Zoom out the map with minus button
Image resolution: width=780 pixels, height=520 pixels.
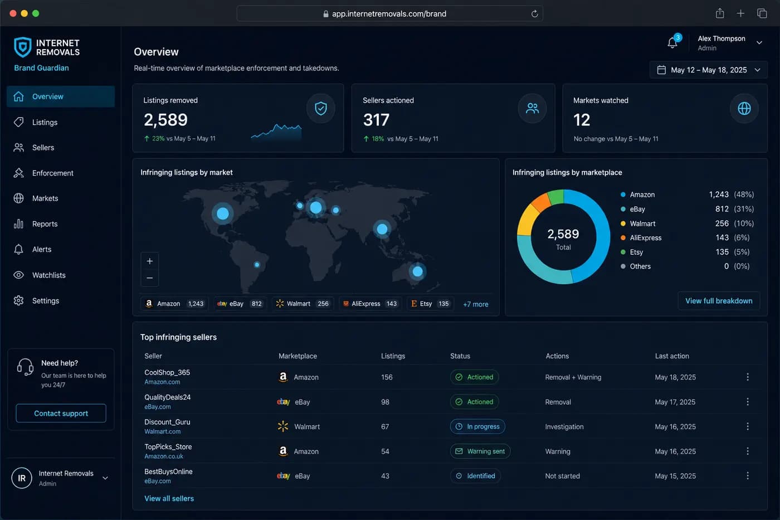click(149, 278)
